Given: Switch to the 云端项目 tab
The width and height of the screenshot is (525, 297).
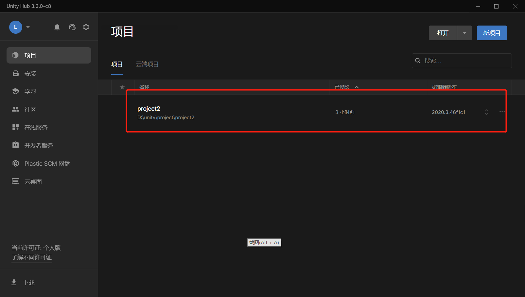Looking at the screenshot, I should coord(147,64).
